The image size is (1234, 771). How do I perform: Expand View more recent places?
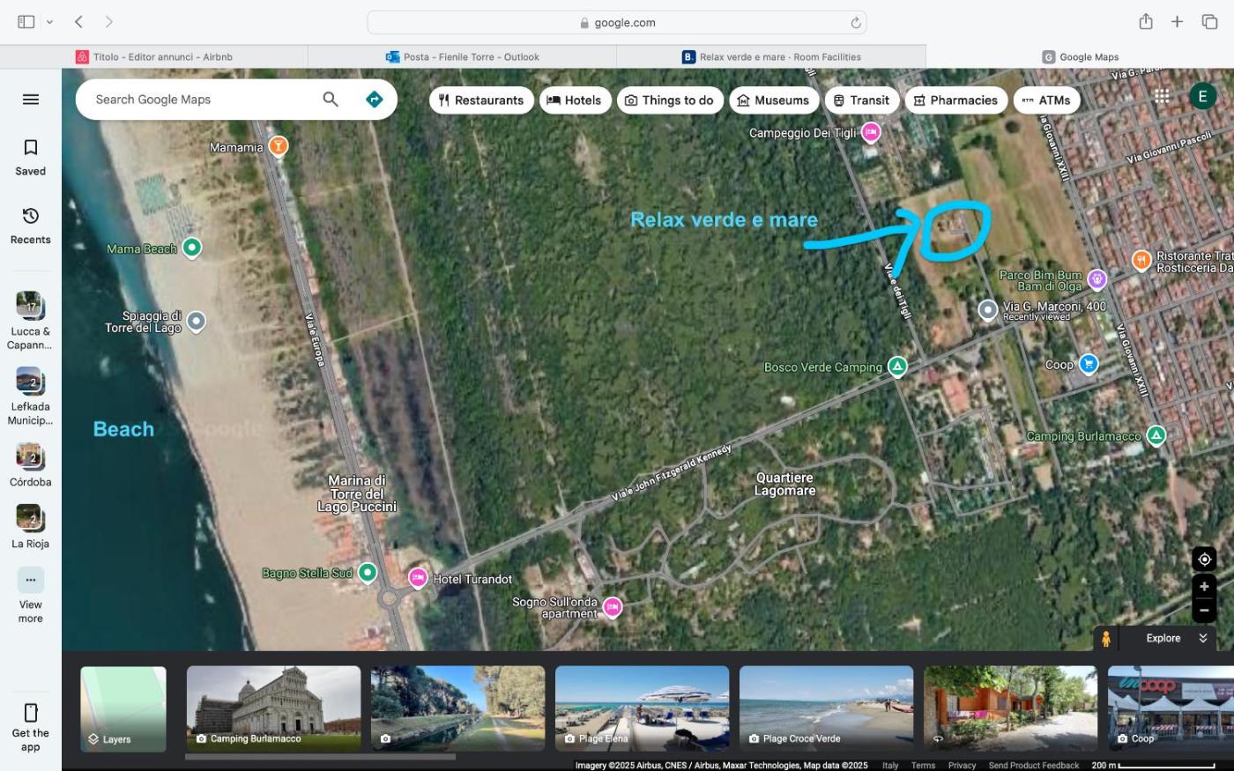(x=31, y=595)
